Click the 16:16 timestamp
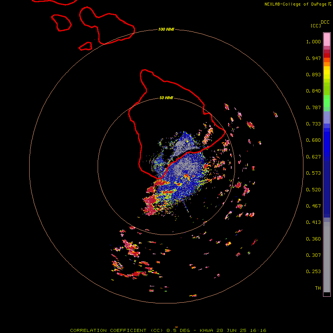This screenshot has height=333, width=333. (x=258, y=330)
